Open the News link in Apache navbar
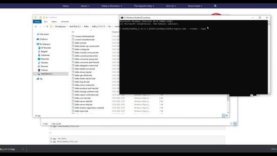 tap(66, 6)
